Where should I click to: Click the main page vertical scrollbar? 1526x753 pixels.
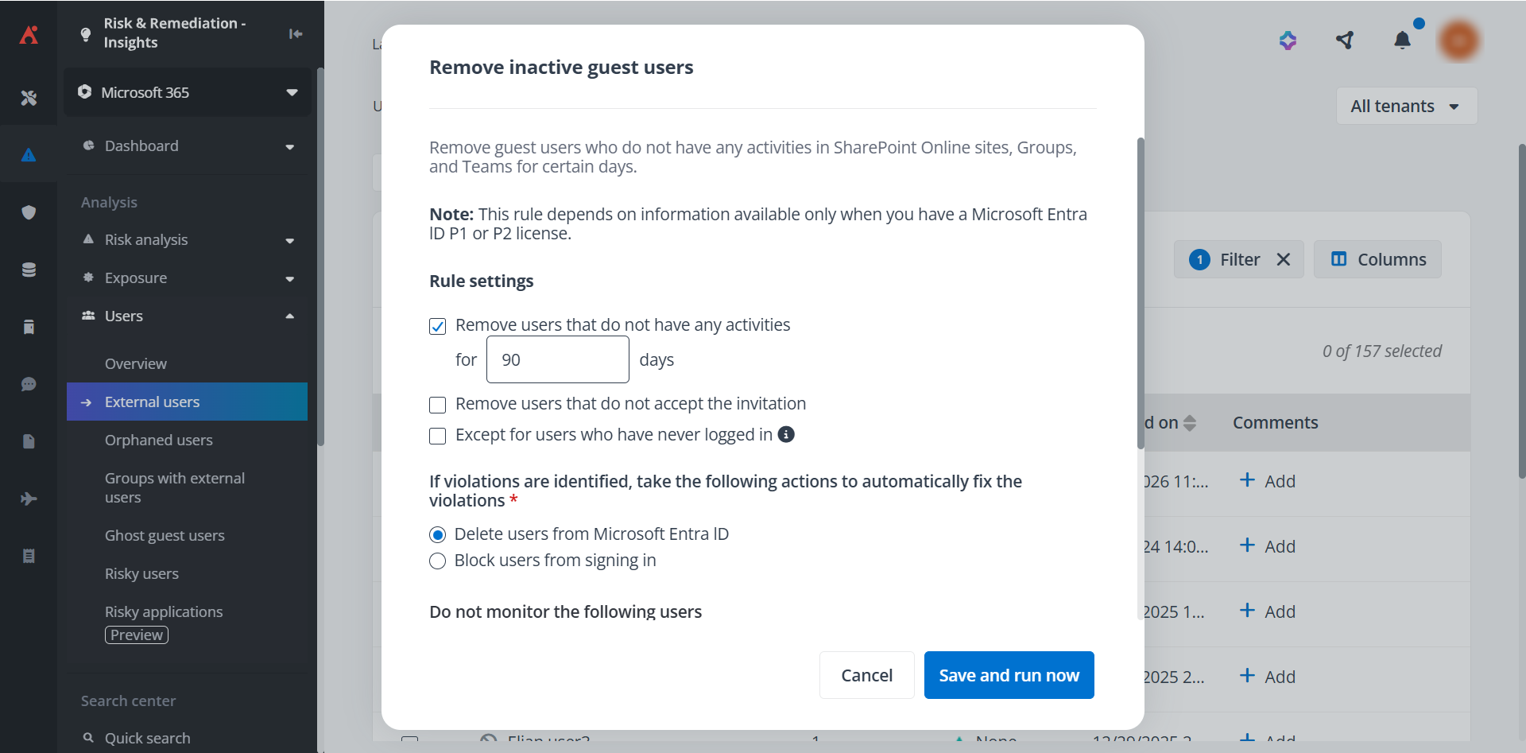pos(1522,310)
